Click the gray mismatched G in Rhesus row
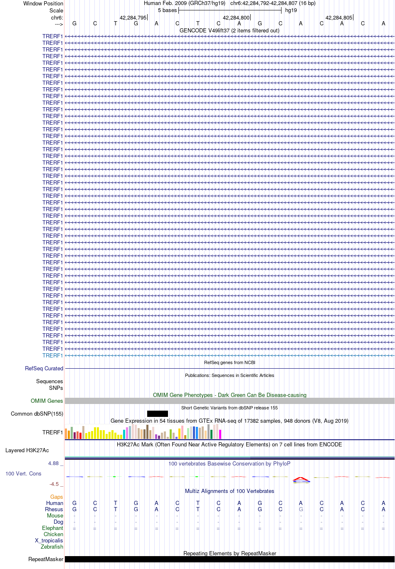Image resolution: width=395 pixels, height=569 pixels. click(x=301, y=509)
